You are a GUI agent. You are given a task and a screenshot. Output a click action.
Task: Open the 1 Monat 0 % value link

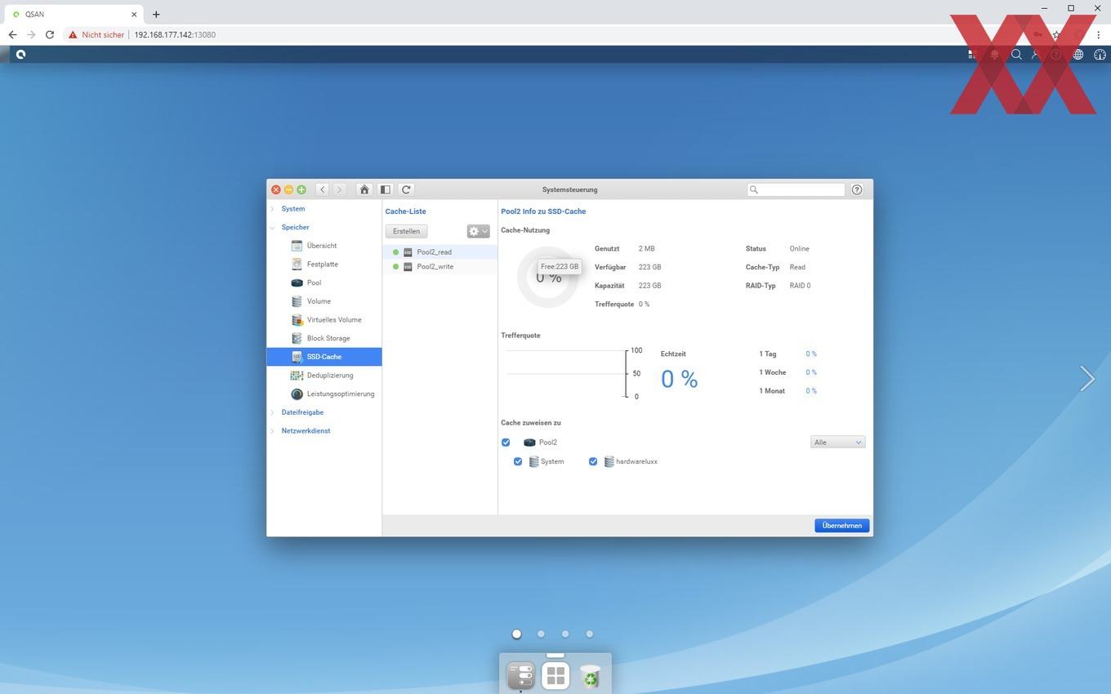pyautogui.click(x=811, y=391)
